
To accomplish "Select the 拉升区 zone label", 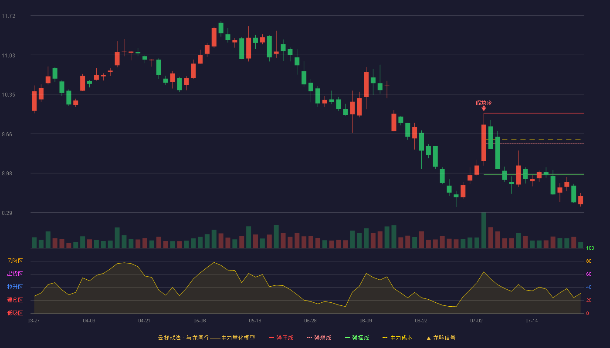I will pyautogui.click(x=15, y=287).
